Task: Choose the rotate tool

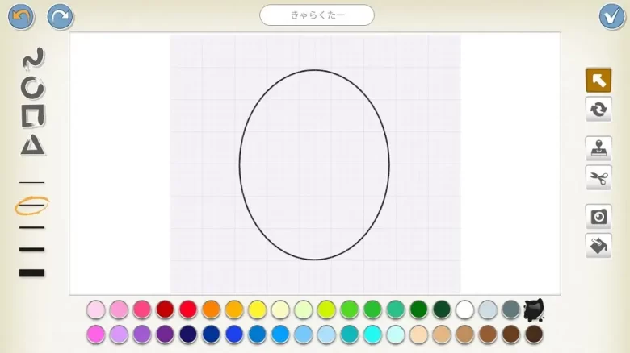Action: [598, 109]
